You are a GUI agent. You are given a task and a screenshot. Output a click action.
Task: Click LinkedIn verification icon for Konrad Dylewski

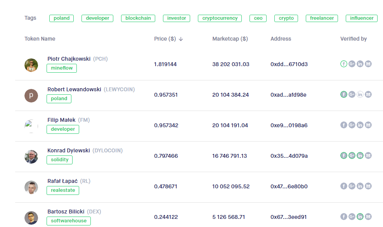[360, 155]
